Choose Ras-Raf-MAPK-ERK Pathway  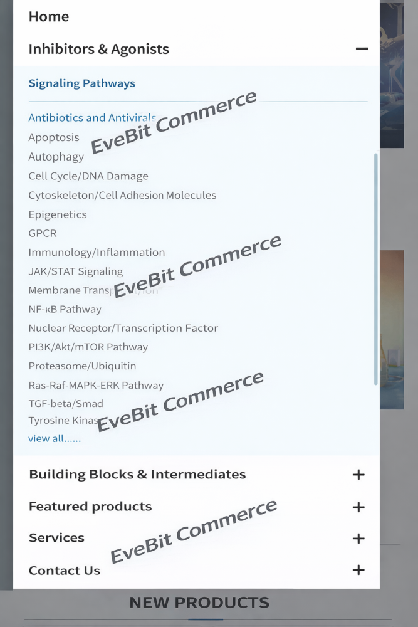click(x=96, y=385)
